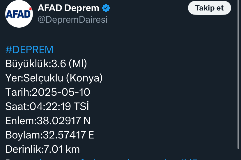Viewport: 241px width, 160px height.
Task: Click the Derinlik:7.01 km line
Action: 42,149
